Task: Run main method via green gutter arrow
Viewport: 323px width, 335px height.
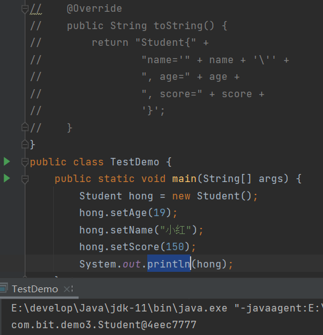Action: pyautogui.click(x=7, y=178)
